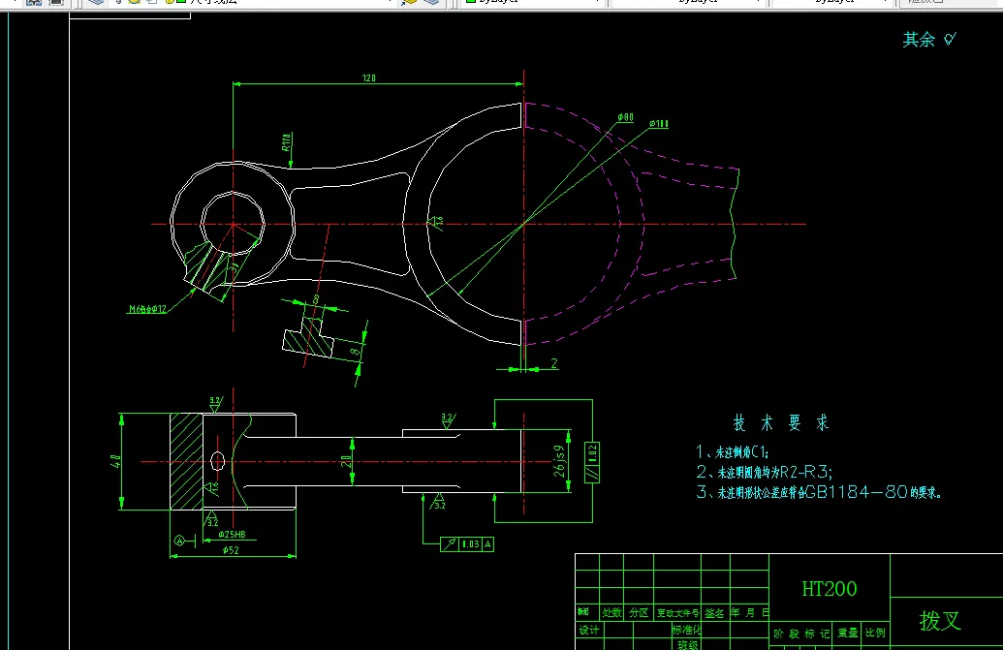Click the 标准化 title block cell

point(686,630)
